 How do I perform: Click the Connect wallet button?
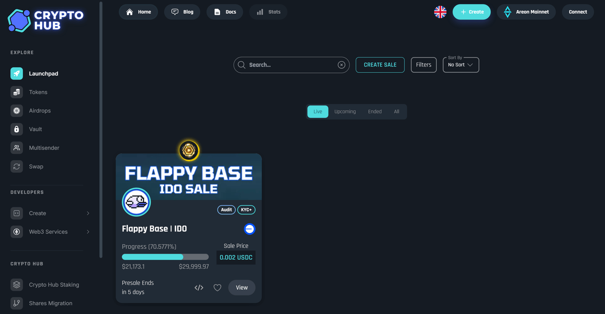click(578, 12)
